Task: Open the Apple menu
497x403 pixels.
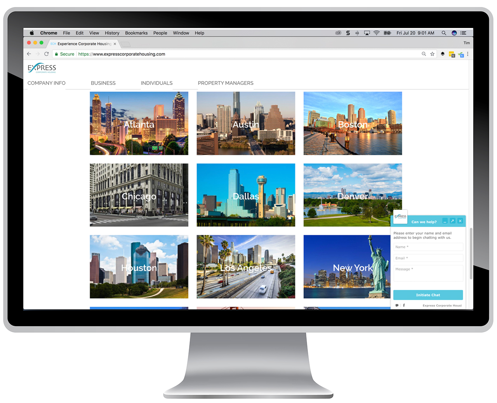Action: tap(32, 33)
